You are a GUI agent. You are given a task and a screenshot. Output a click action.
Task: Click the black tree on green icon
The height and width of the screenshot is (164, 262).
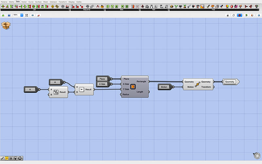tap(256, 7)
